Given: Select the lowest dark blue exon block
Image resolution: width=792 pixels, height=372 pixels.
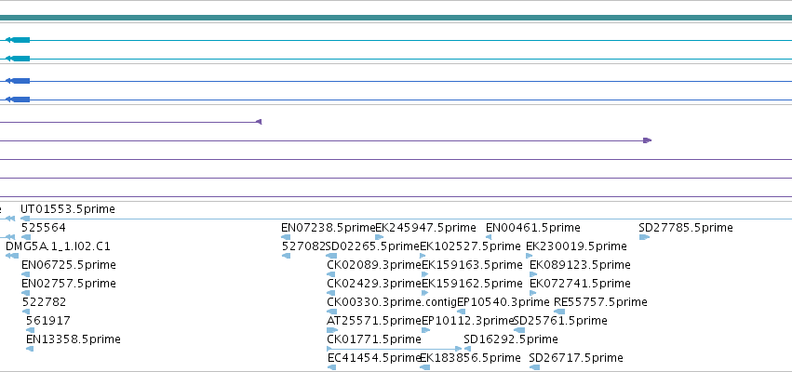Looking at the screenshot, I should point(20,100).
